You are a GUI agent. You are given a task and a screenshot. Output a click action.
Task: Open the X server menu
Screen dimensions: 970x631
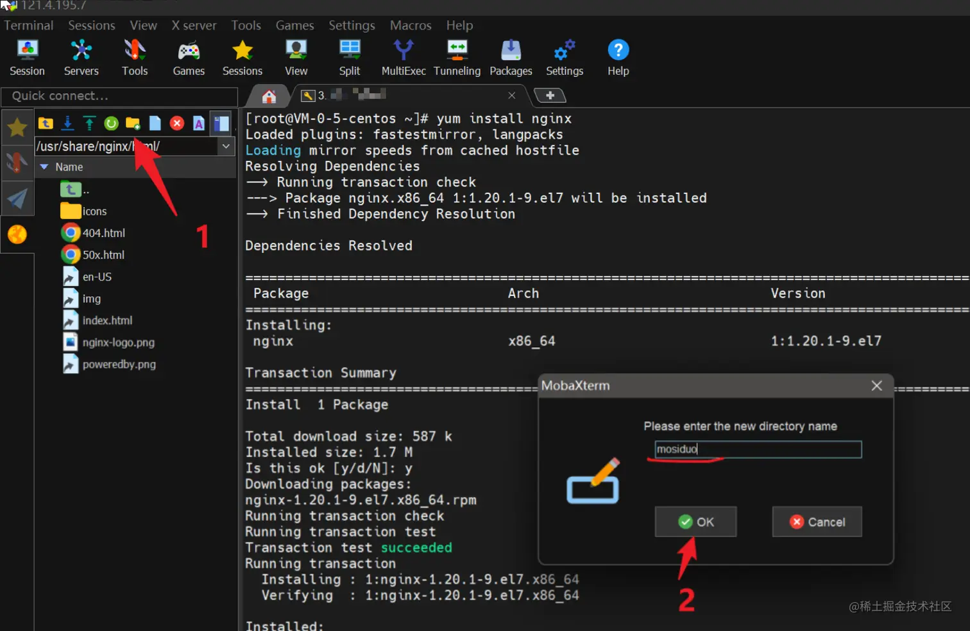(194, 25)
